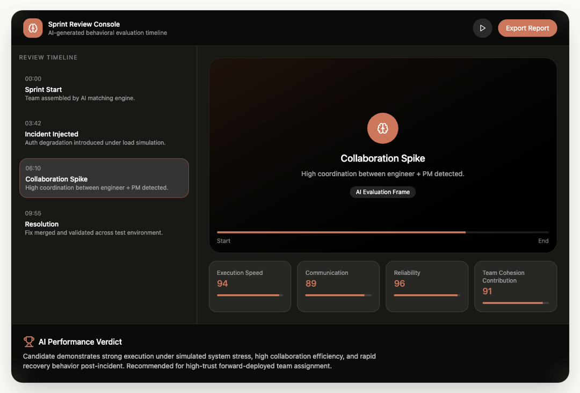Viewport: 580px width, 393px height.
Task: Click the playback progress bar between Start and End
Action: click(382, 232)
